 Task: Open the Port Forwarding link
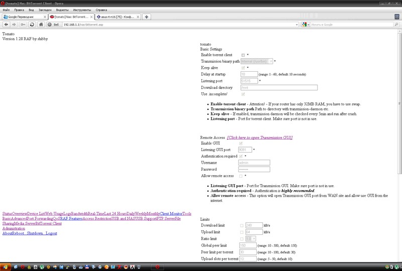40,218
